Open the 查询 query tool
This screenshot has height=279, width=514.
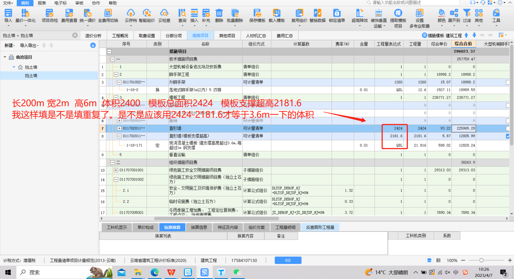pos(182,16)
